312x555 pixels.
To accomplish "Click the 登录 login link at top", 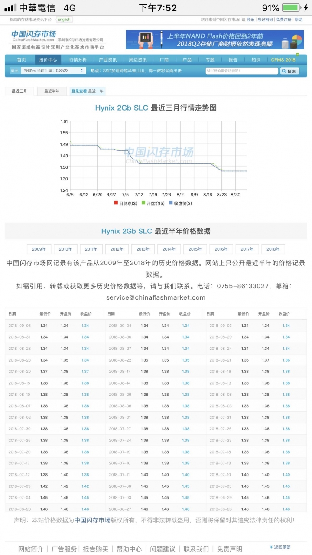I will click(x=250, y=20).
